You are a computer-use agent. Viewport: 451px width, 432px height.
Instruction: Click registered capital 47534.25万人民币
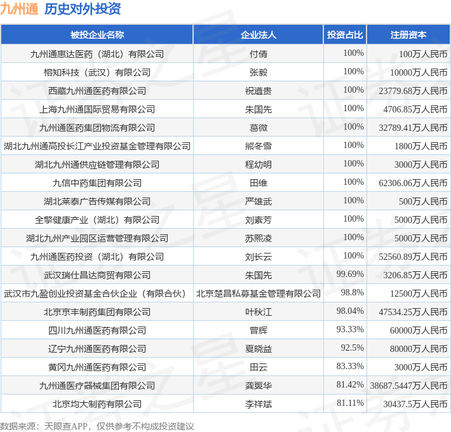point(413,312)
